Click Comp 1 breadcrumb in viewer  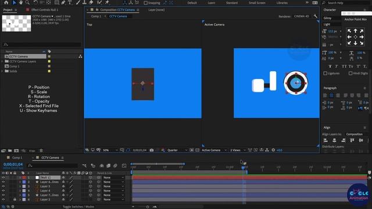coord(96,16)
